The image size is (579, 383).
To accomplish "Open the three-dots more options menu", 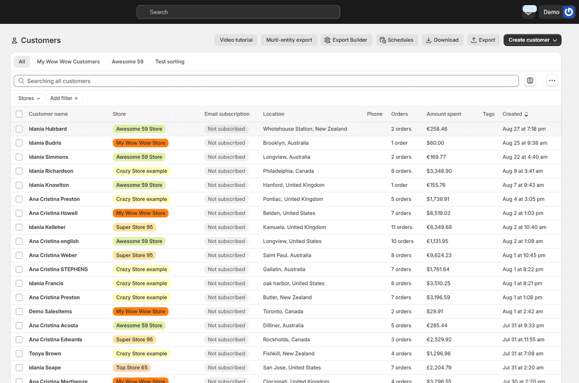I will point(552,81).
